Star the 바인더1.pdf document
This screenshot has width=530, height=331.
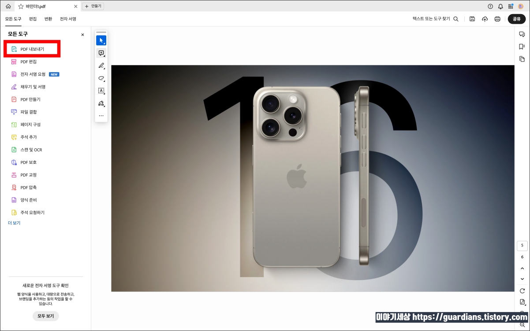point(21,7)
